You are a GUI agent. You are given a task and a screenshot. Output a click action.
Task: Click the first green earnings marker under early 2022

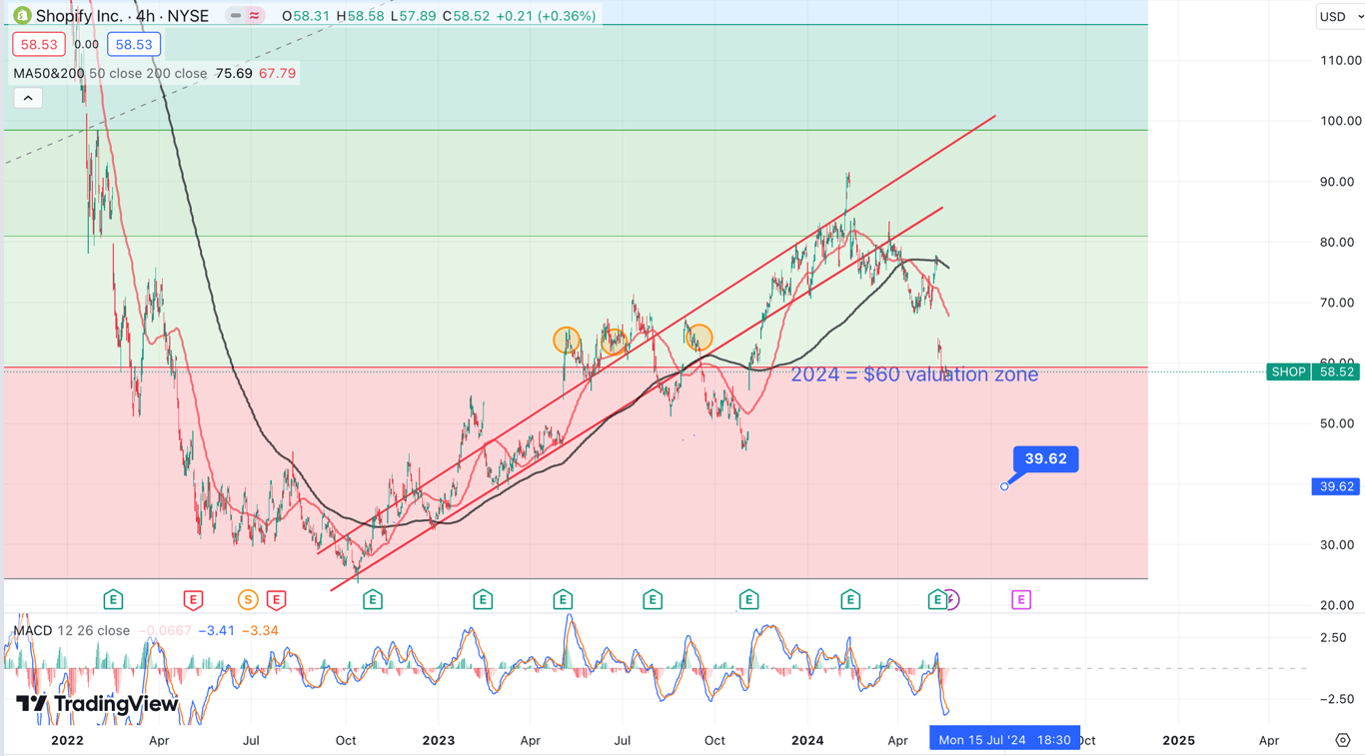tap(113, 599)
